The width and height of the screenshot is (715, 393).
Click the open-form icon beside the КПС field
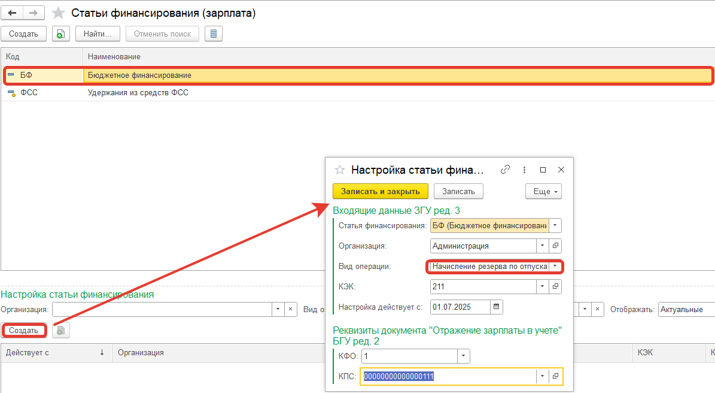(x=555, y=376)
